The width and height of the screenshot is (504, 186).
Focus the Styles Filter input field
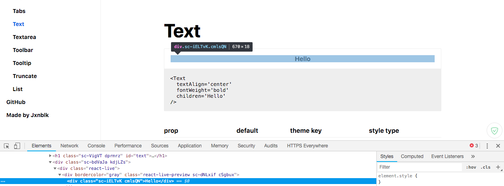(x=420, y=167)
